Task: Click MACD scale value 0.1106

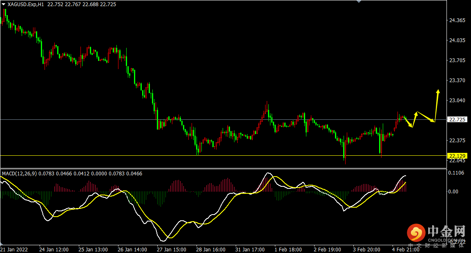Action: coord(456,173)
